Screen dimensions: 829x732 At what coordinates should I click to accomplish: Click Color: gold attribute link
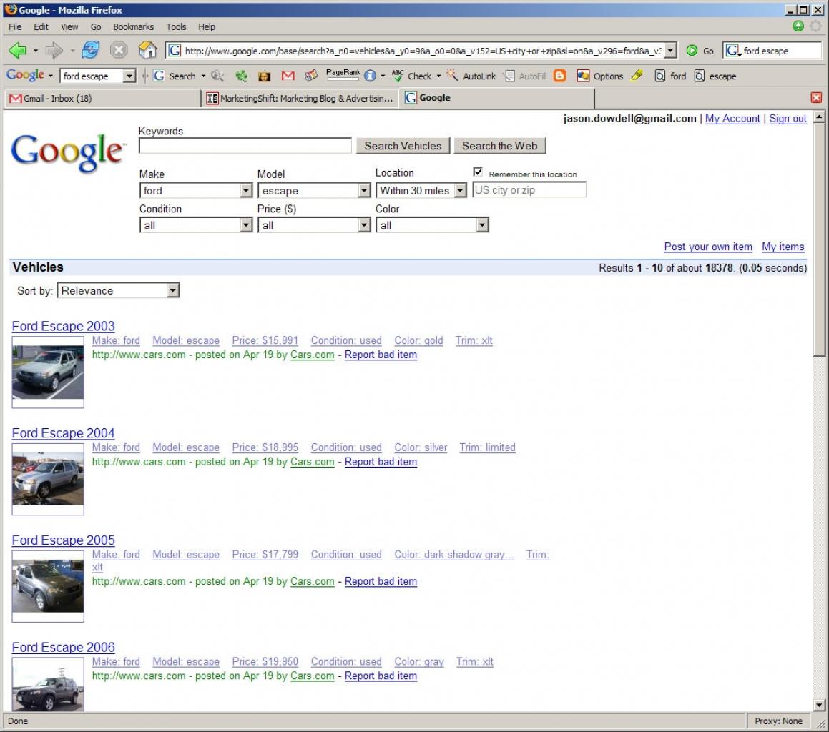click(x=418, y=340)
